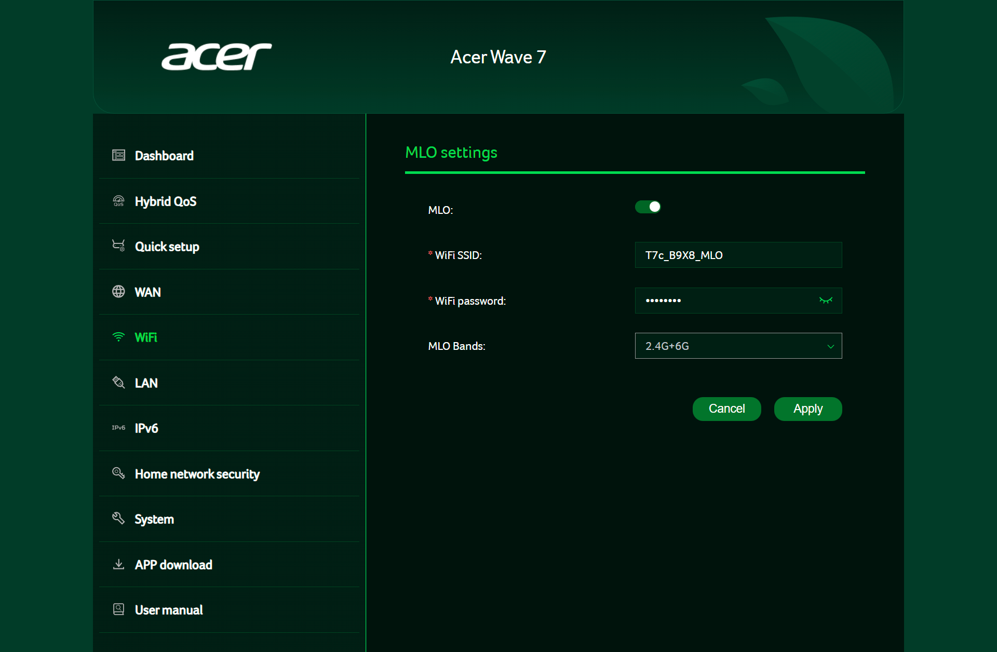
Task: Click the Quick setup router icon
Action: [x=118, y=246]
